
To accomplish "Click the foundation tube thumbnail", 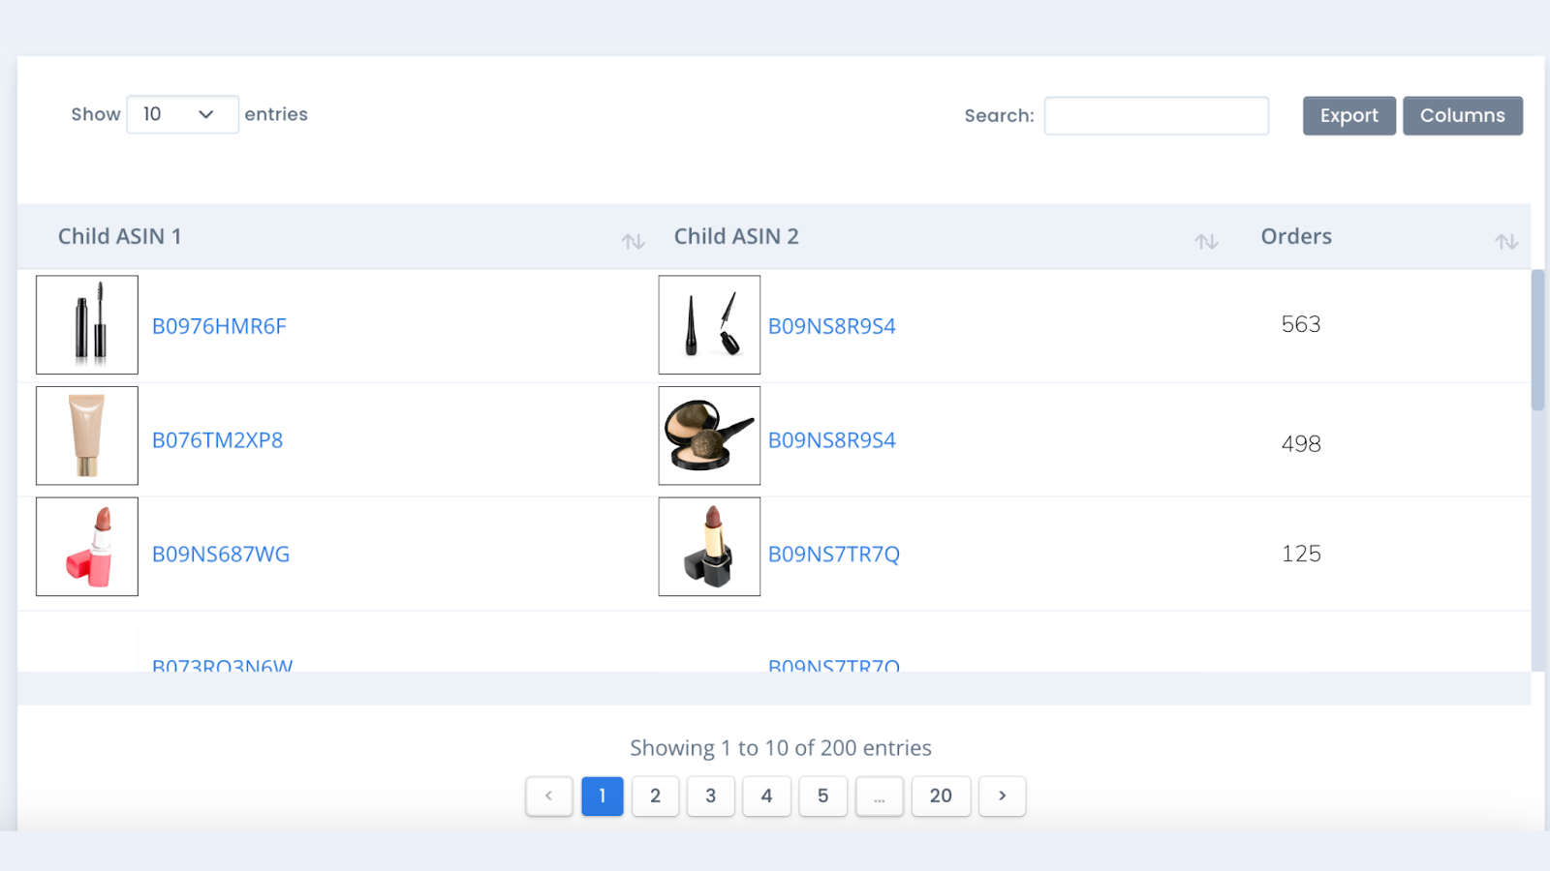I will [x=87, y=435].
